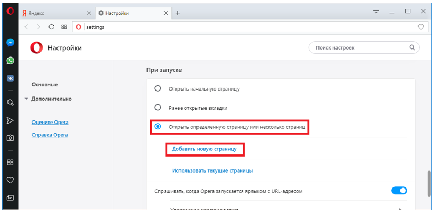Click 'Использовать текущие страницы' link
Screen dimensions: 434x212
click(212, 170)
